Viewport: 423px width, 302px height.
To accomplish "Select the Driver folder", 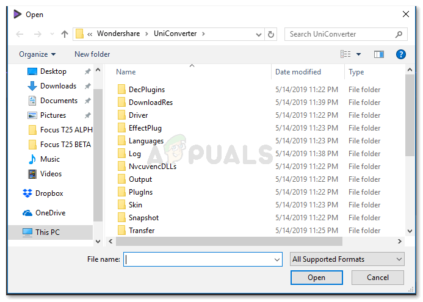I will 138,115.
